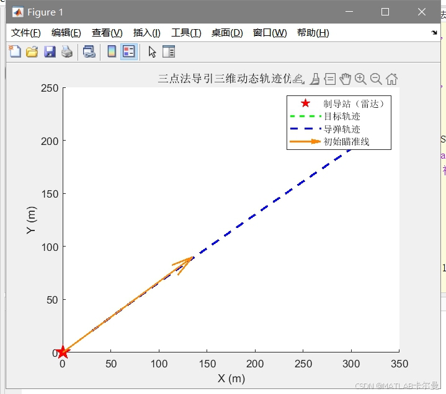Select the Edit Plot arrow tool

coord(152,51)
